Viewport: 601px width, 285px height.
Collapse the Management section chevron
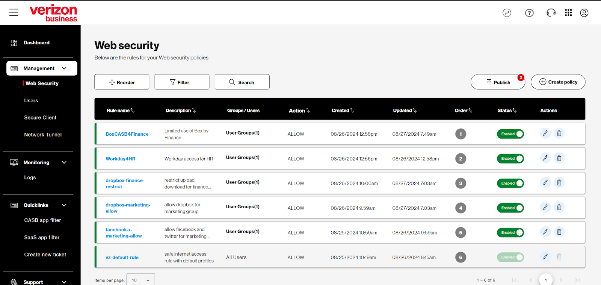(64, 68)
